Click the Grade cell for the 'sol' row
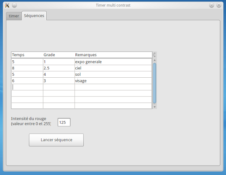This screenshot has height=175, width=226. click(x=59, y=75)
